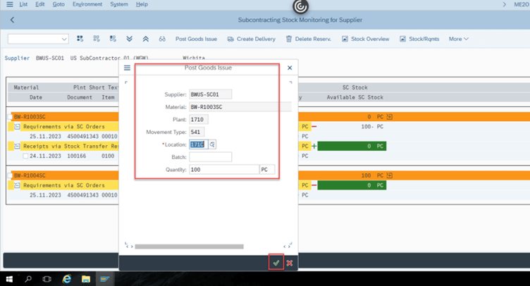Click the Quantity field showing 100
530x286 pixels.
coord(223,170)
